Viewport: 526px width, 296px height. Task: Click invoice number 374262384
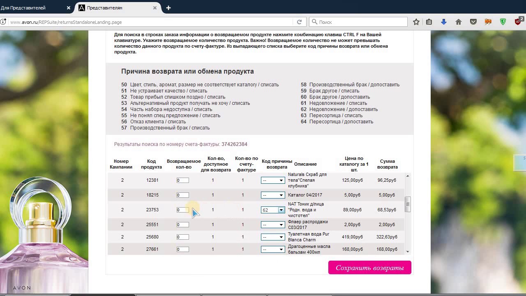[x=234, y=144]
